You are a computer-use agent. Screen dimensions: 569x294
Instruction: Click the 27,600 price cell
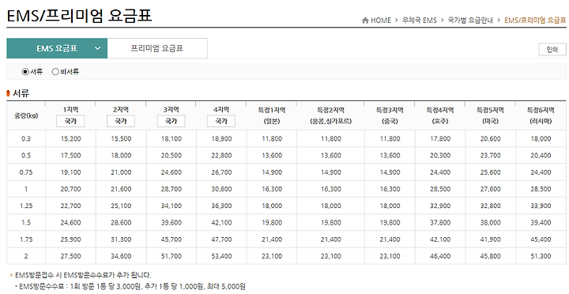tap(490, 189)
